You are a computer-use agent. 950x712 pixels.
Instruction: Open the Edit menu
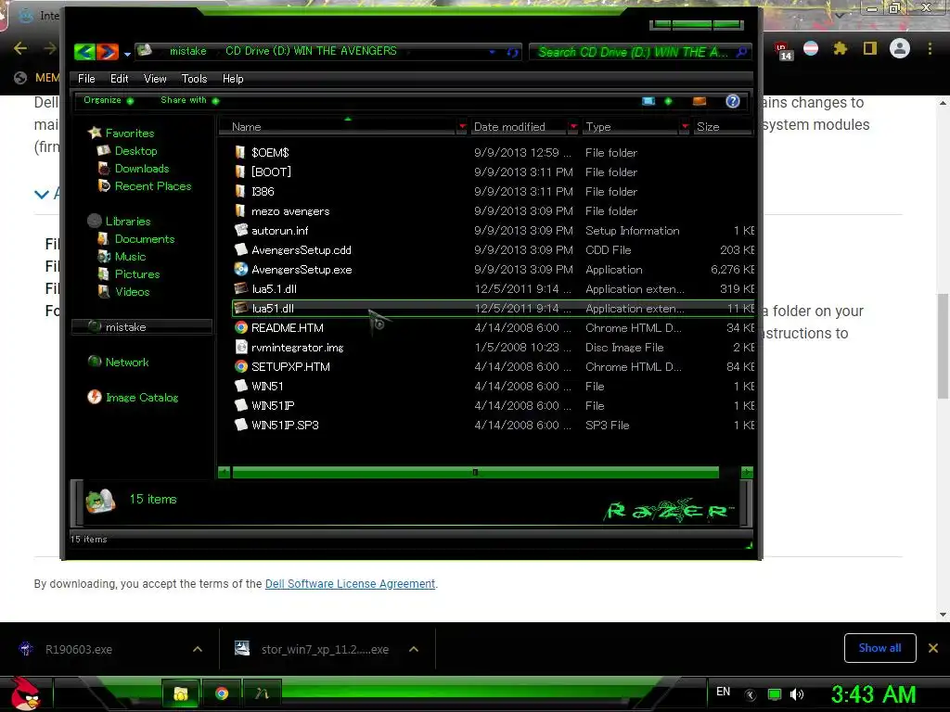point(119,79)
